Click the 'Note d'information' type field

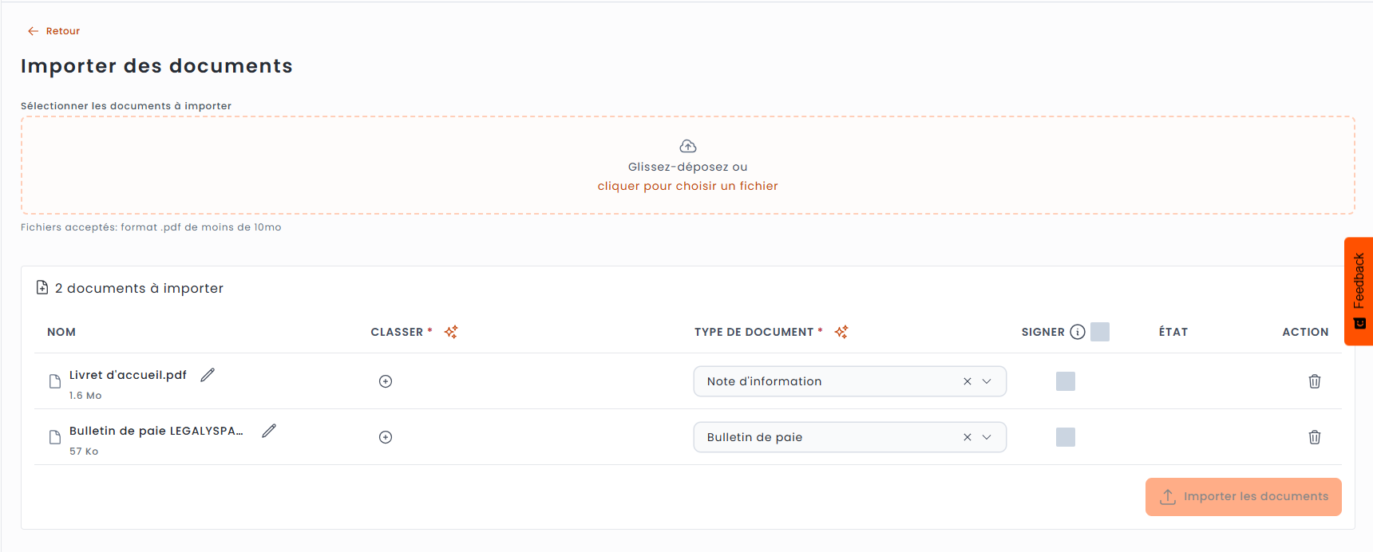tap(850, 381)
